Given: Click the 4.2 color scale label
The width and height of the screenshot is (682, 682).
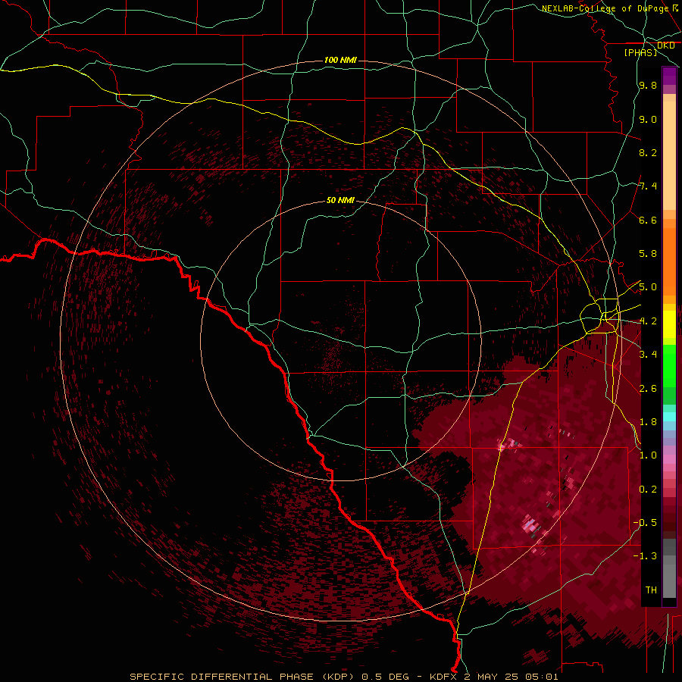Looking at the screenshot, I should 648,321.
